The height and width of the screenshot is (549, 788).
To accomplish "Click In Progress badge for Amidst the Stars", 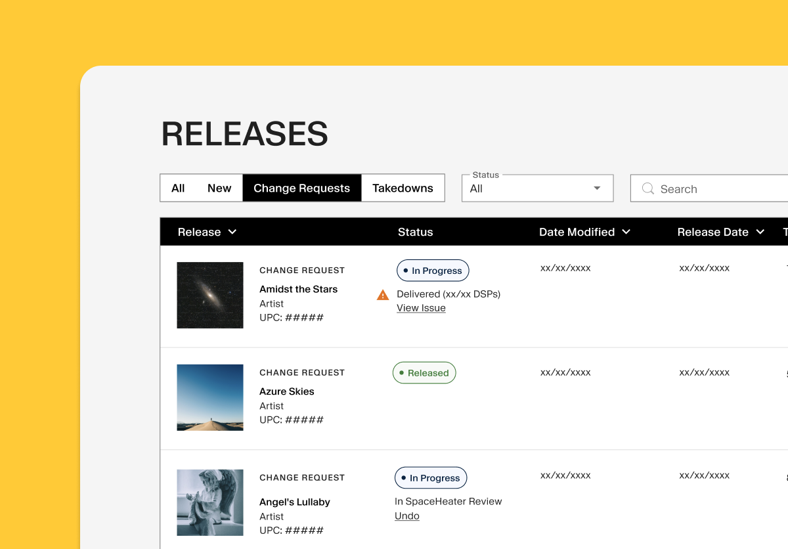I will (x=433, y=271).
